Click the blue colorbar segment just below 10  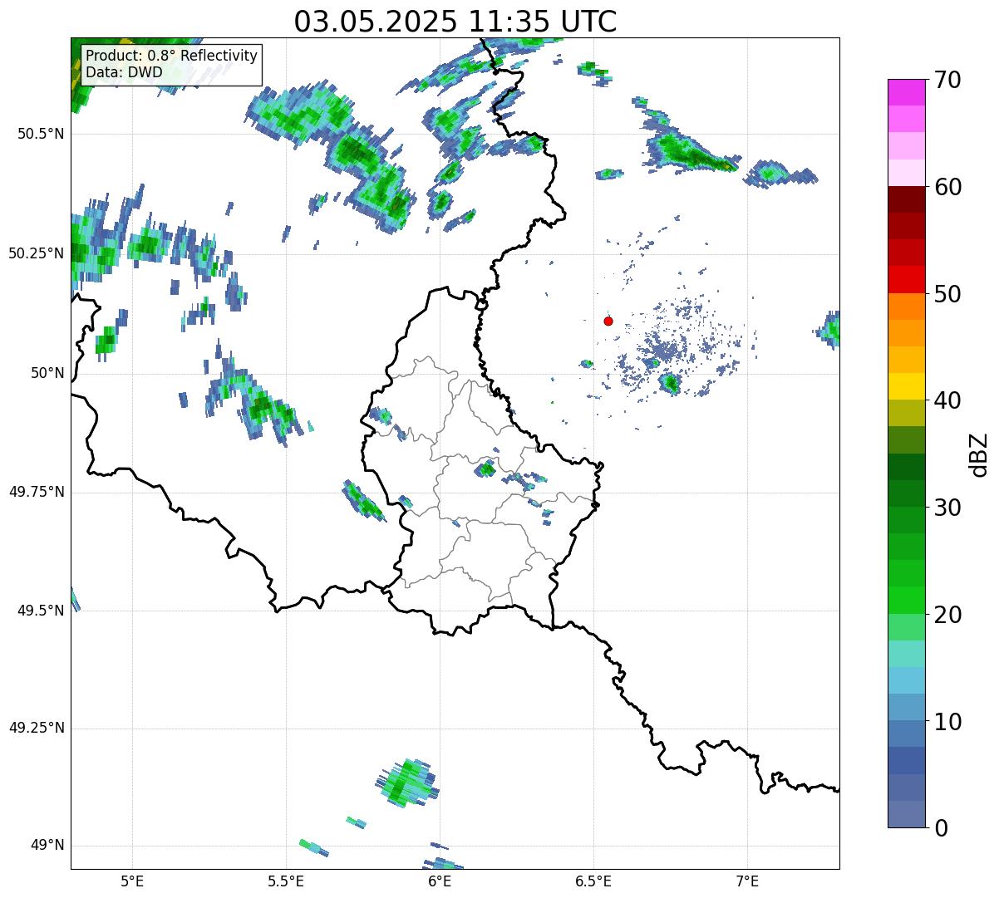click(x=907, y=734)
